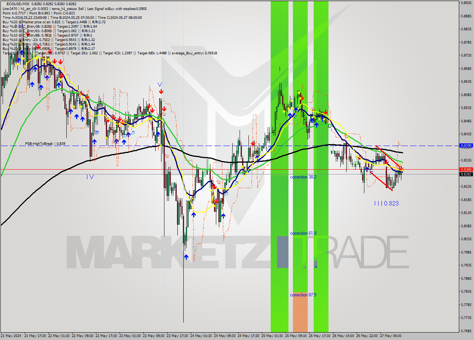
Task: Click the '23 May 09:30' time axis label
Action: click(154, 336)
